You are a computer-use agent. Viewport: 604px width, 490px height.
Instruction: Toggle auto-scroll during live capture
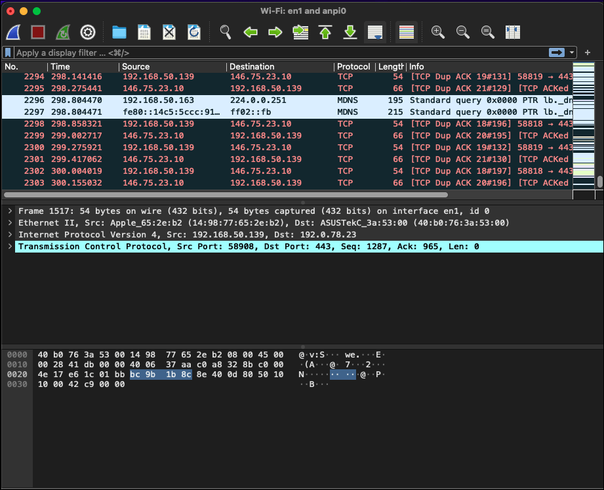point(374,32)
